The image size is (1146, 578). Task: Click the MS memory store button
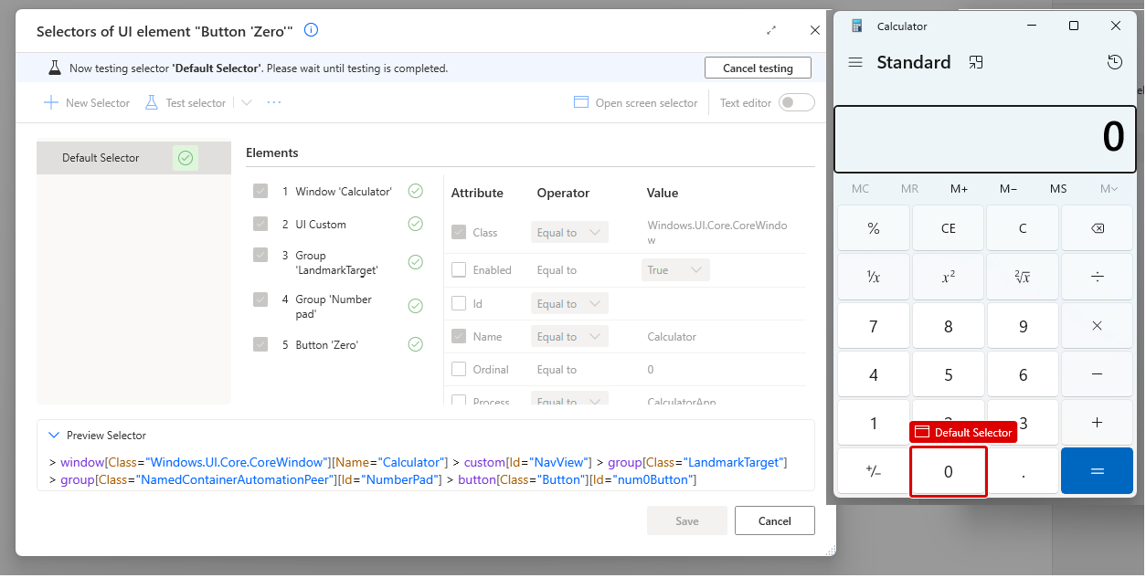click(1058, 189)
